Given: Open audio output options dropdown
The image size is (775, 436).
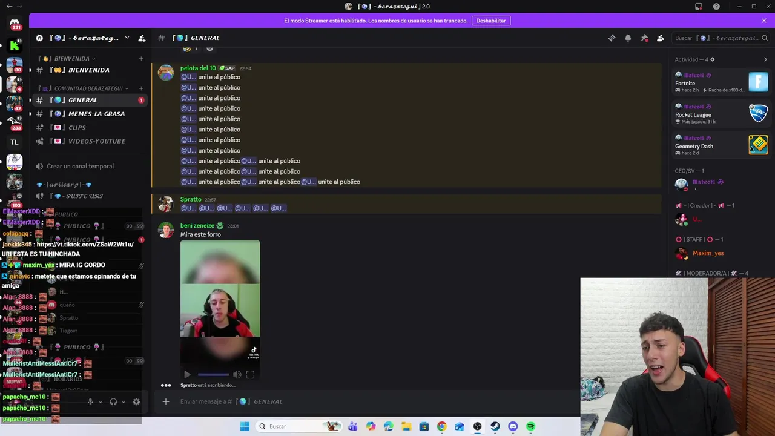Looking at the screenshot, I should pos(124,401).
